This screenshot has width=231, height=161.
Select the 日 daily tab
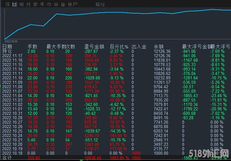[x=14, y=4]
